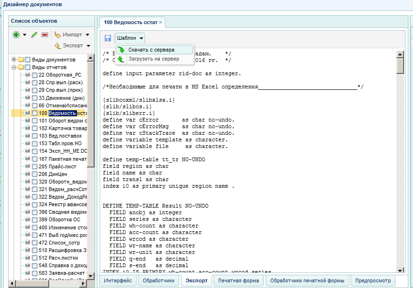Image resolution: width=413 pixels, height=288 pixels.
Task: Click report icon of 471 Выб.год/мес.рож
Action: (27, 235)
